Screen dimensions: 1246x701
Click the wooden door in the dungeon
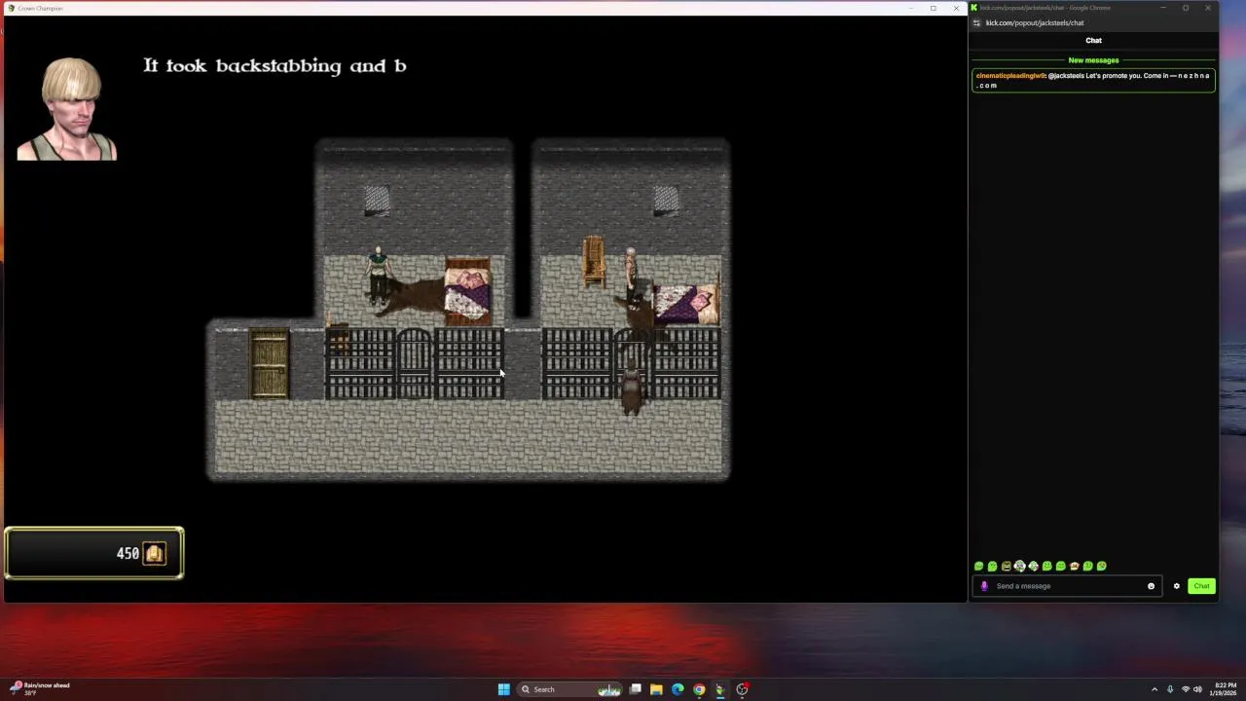point(269,364)
